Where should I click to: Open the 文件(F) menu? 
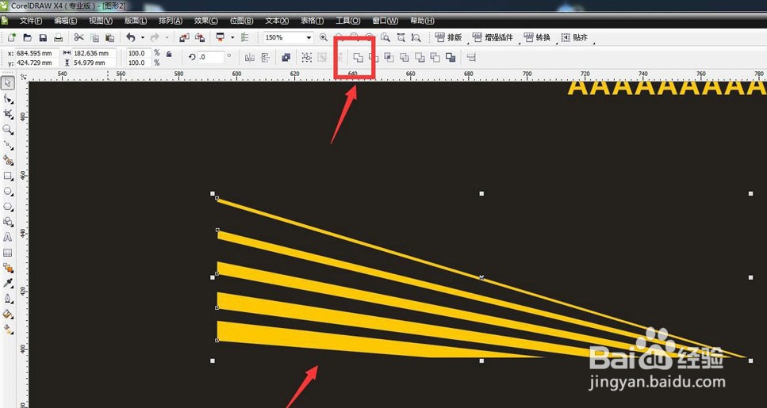pyautogui.click(x=31, y=21)
